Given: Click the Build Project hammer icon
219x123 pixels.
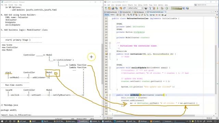Looking at the screenshot, I should pos(150,8).
